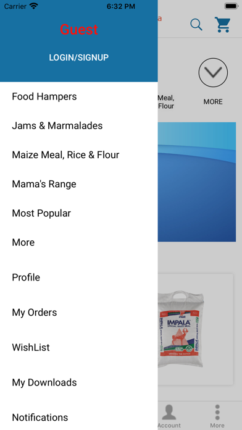Tap the More three-dots tab icon

[x=217, y=412]
